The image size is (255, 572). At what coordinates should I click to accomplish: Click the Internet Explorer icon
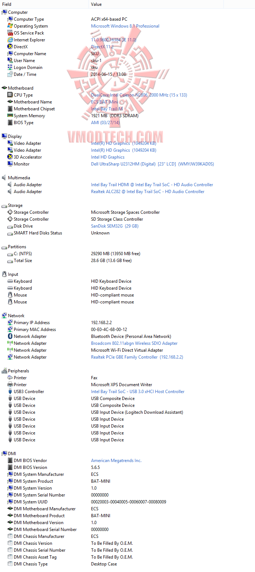click(x=10, y=40)
